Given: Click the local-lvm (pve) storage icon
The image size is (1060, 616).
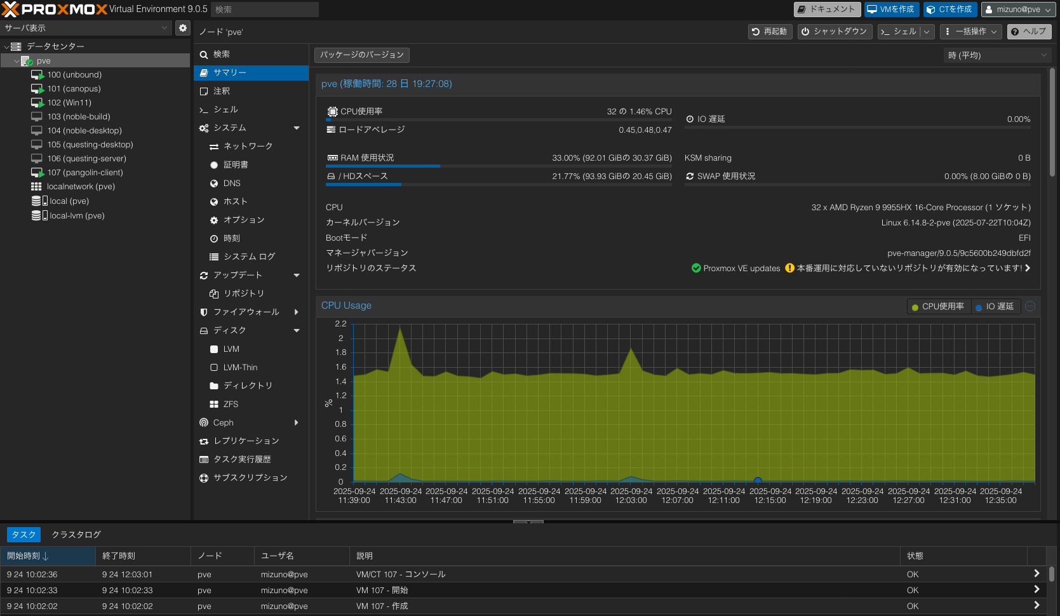Looking at the screenshot, I should click(x=39, y=216).
